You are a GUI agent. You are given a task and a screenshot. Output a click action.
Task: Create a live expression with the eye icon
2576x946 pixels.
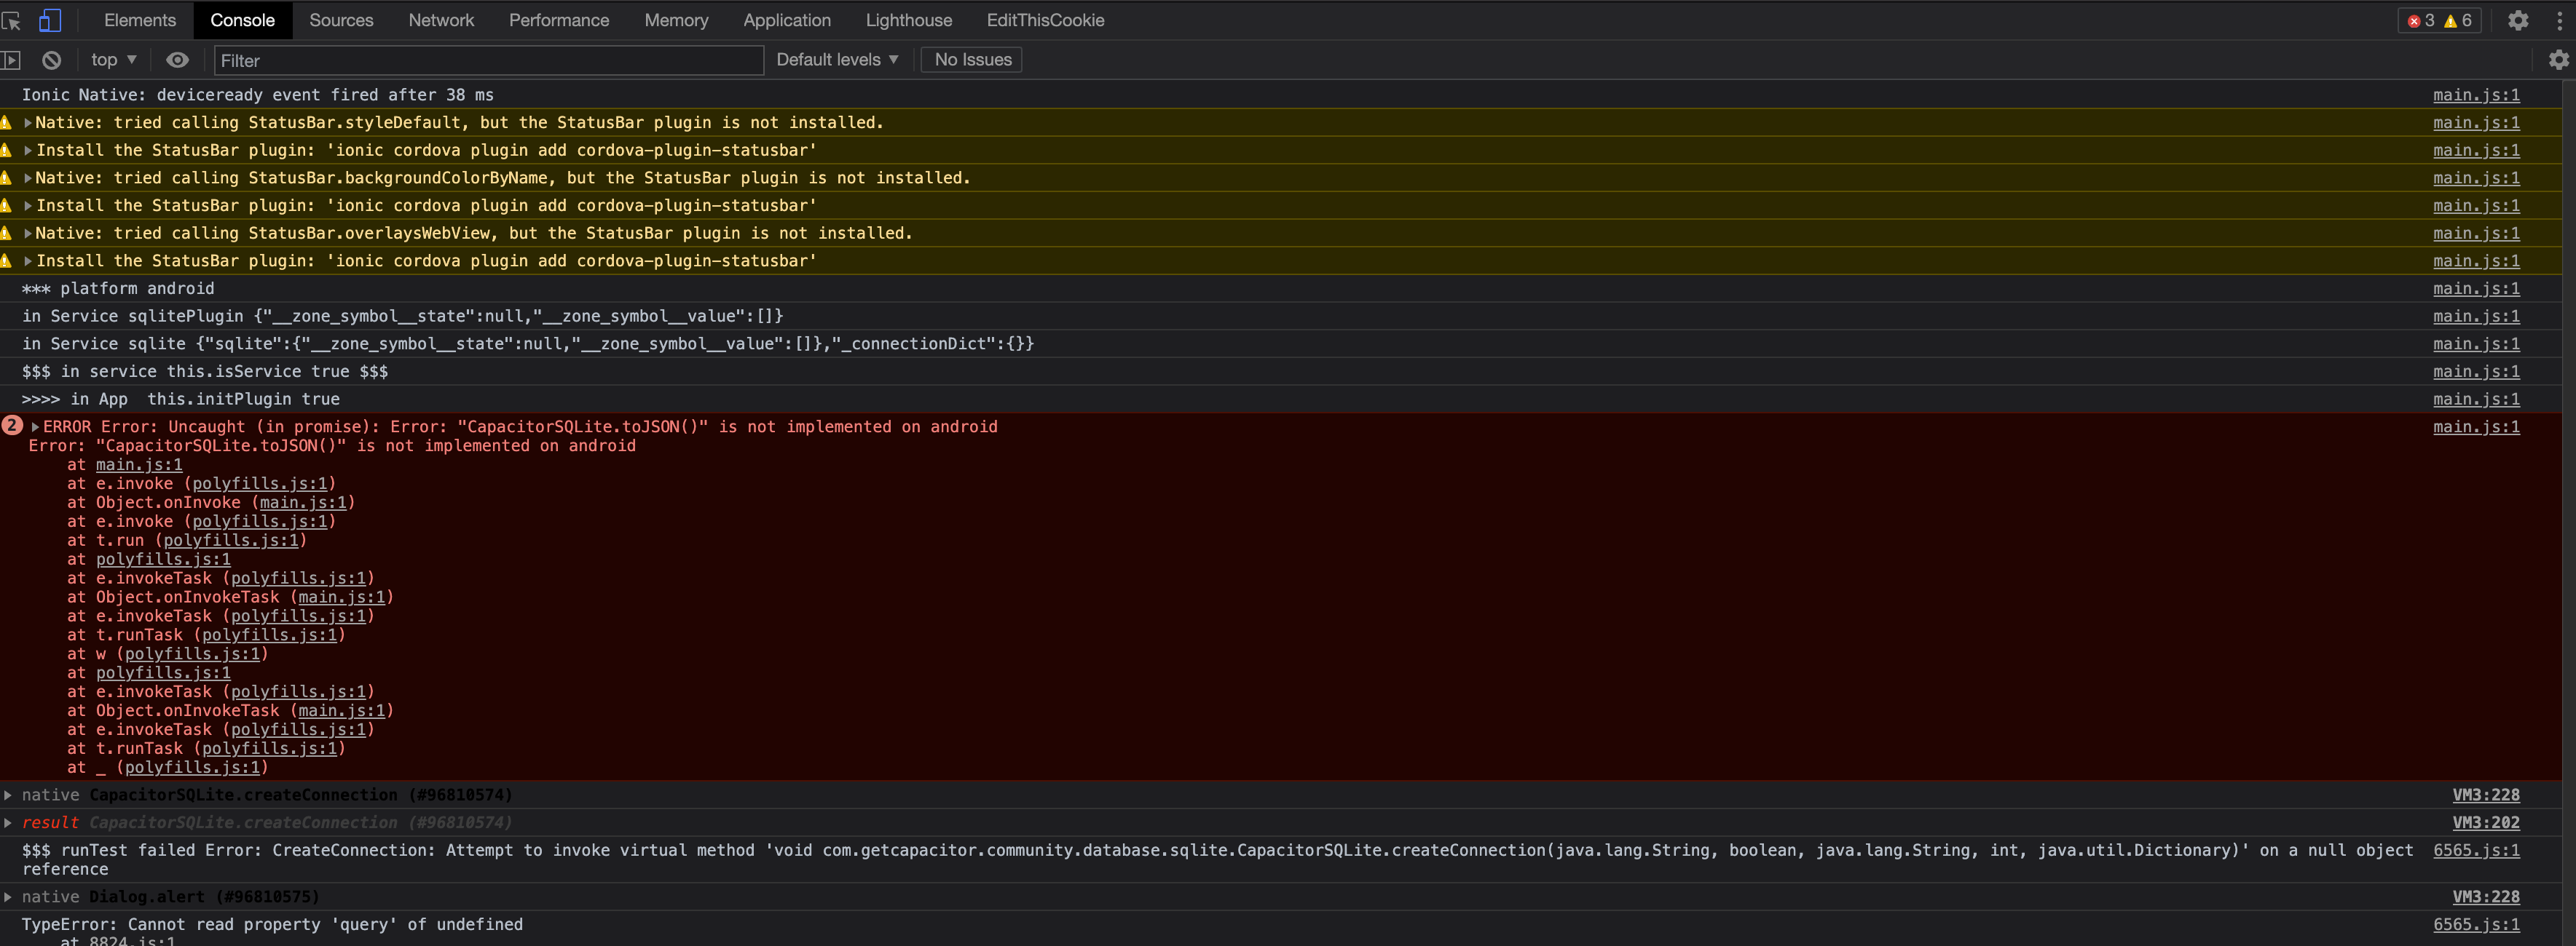(177, 60)
